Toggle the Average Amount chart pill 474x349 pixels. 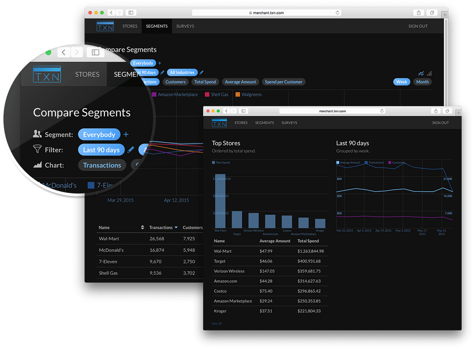pyautogui.click(x=241, y=82)
